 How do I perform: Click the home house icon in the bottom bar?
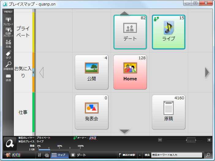[x=47, y=155]
